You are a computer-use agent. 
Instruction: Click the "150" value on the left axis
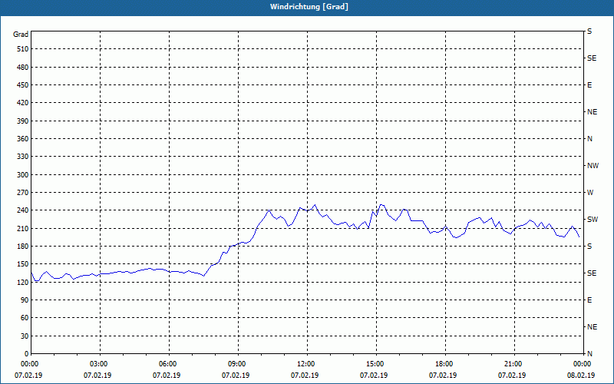point(23,264)
